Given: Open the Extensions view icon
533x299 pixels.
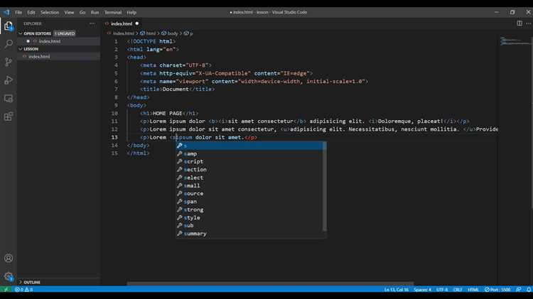Looking at the screenshot, I should 9,116.
